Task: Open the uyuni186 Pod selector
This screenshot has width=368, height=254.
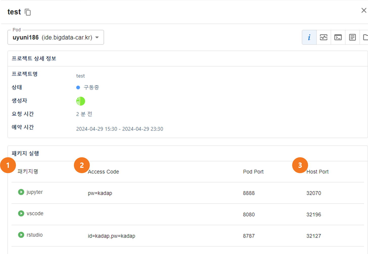Action: (x=52, y=37)
